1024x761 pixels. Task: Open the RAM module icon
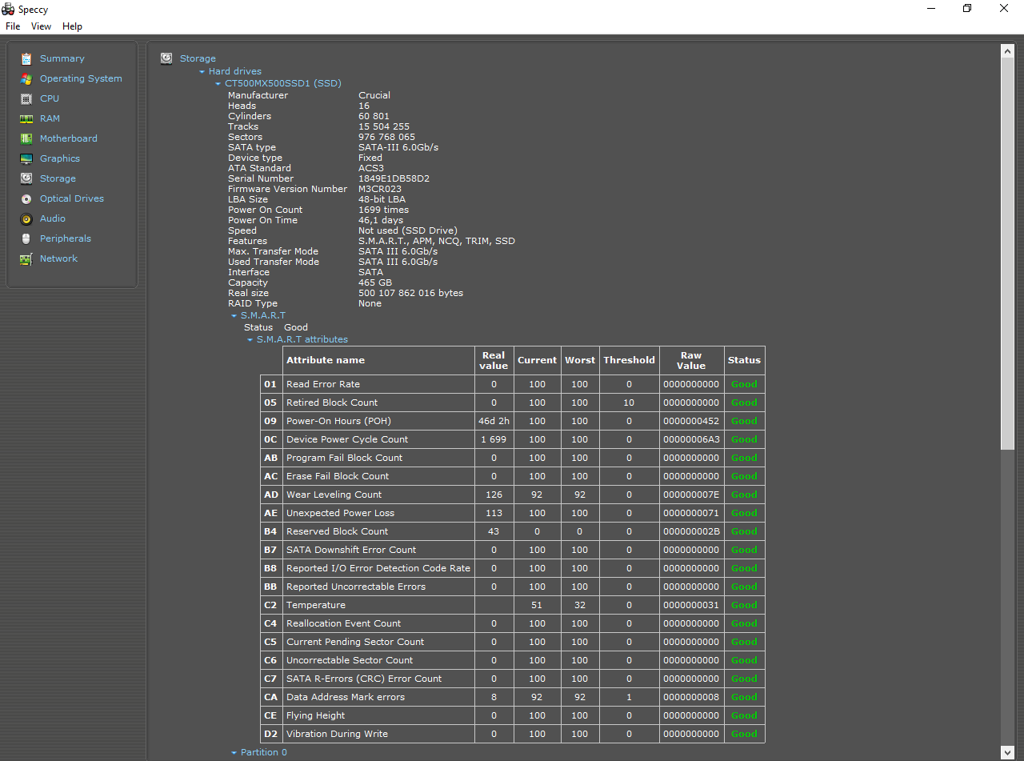pos(26,118)
